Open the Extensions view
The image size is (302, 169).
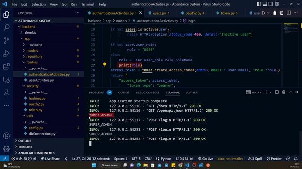(6, 67)
